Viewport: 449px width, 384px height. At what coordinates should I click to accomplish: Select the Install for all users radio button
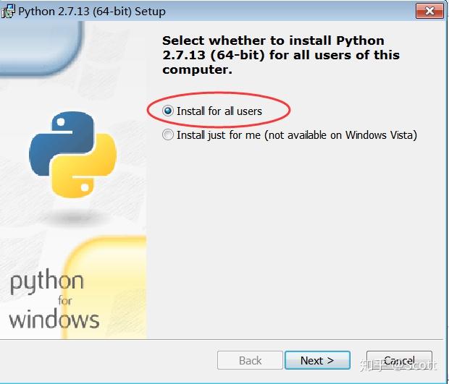169,111
